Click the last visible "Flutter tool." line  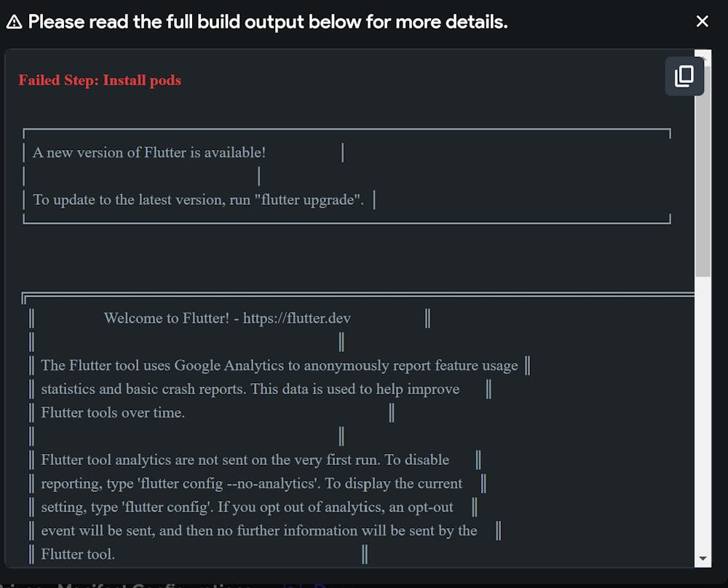point(78,554)
